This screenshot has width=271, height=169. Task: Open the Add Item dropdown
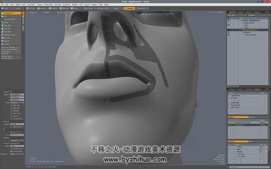(x=257, y=15)
